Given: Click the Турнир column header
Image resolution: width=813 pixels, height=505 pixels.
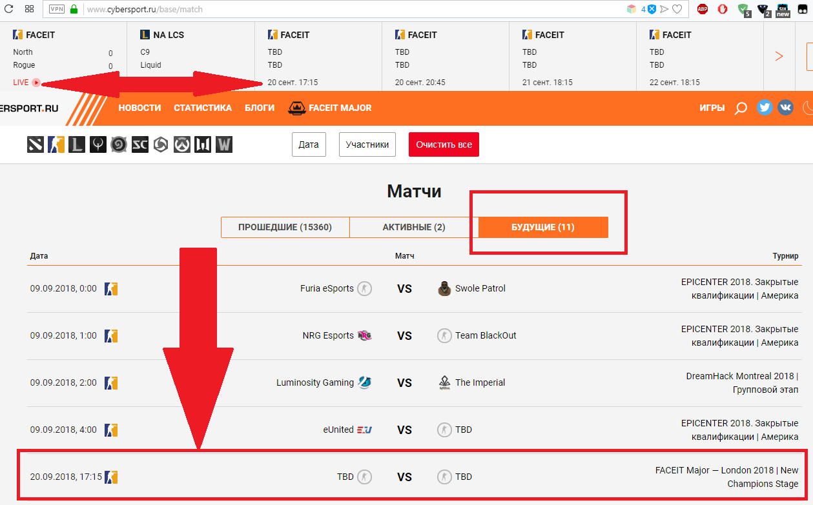Looking at the screenshot, I should pos(785,256).
